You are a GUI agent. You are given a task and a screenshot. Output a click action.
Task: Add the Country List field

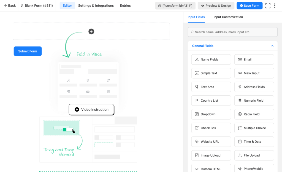211,101
